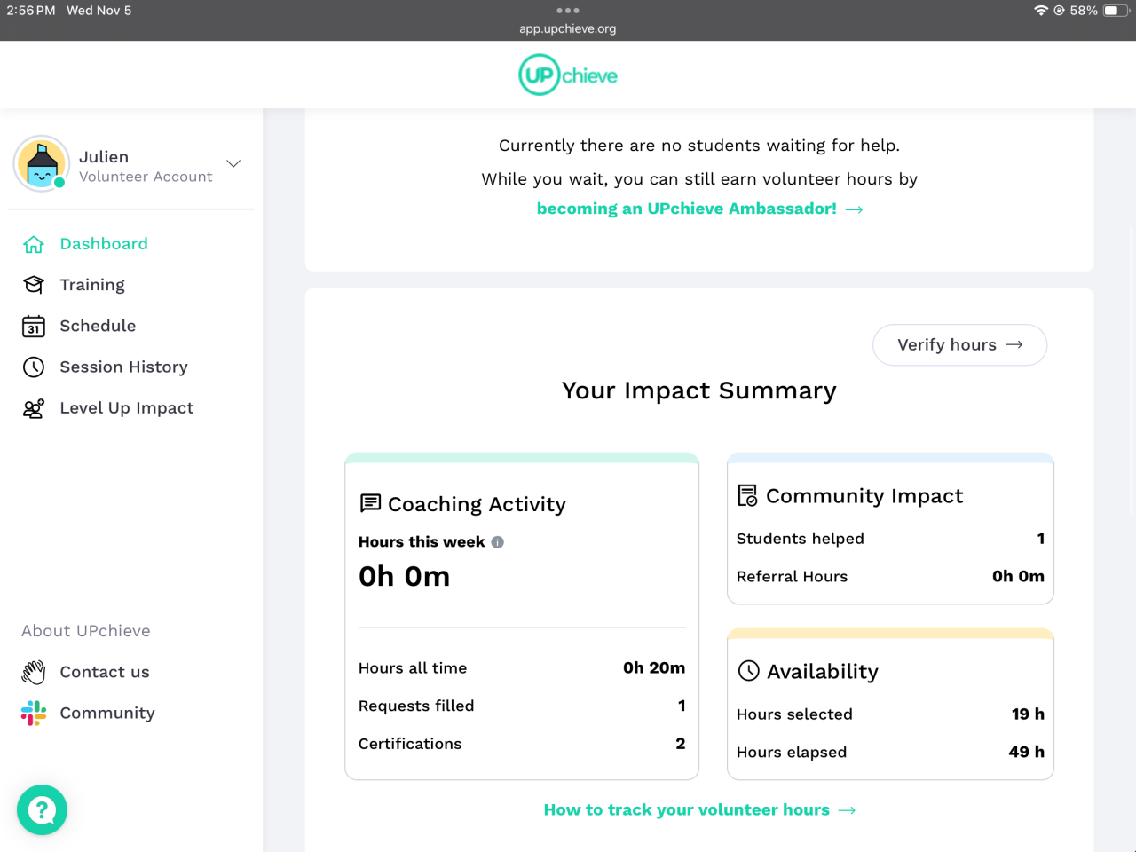Click the 'Referral Hours' label
Viewport: 1136px width, 852px height.
pyautogui.click(x=793, y=577)
